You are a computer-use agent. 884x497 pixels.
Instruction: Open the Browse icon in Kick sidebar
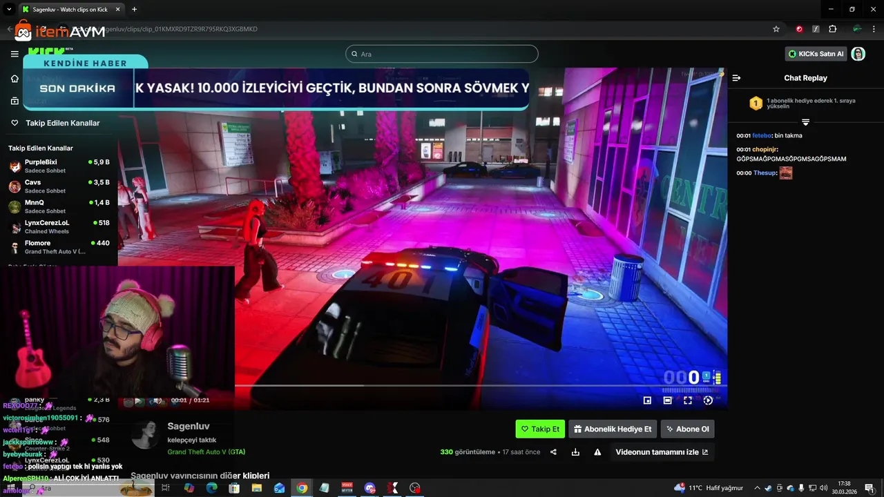click(x=15, y=101)
